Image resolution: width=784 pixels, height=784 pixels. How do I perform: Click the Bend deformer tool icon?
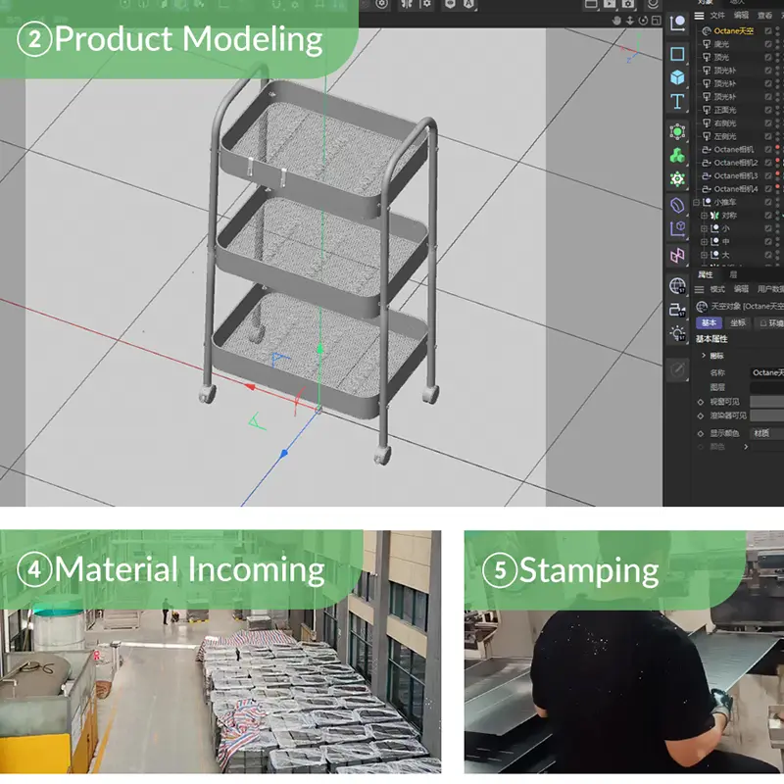[x=677, y=205]
